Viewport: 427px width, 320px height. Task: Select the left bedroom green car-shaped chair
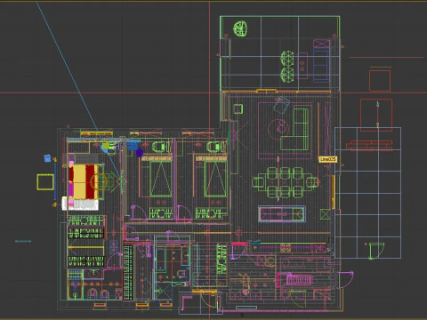point(162,147)
